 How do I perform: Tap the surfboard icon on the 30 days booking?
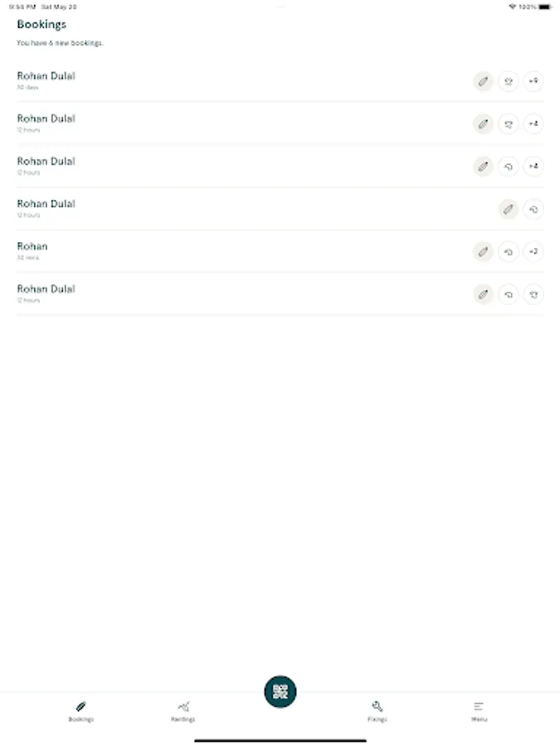pyautogui.click(x=483, y=81)
